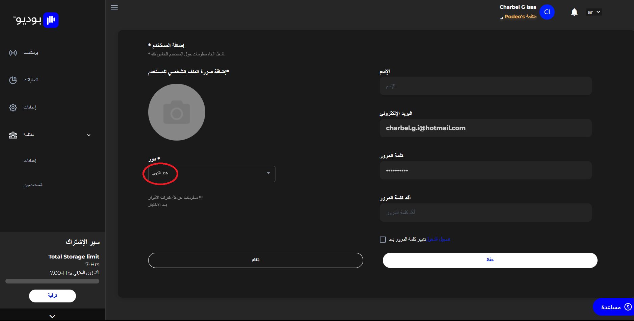This screenshot has height=321, width=634.
Task: Open the Settings gear icon in the sidebar
Action: click(x=13, y=107)
